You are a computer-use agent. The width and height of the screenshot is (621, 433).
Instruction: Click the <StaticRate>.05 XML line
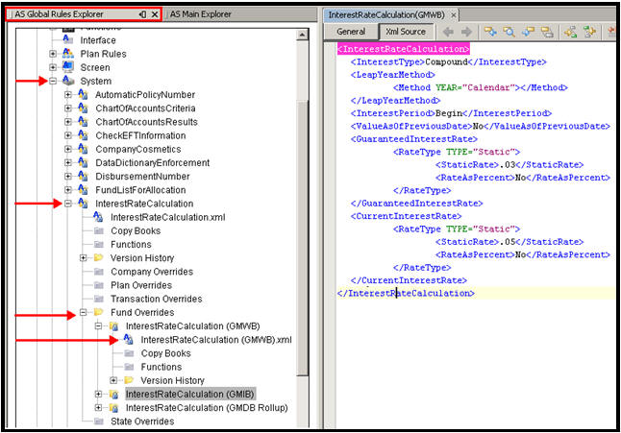(509, 242)
